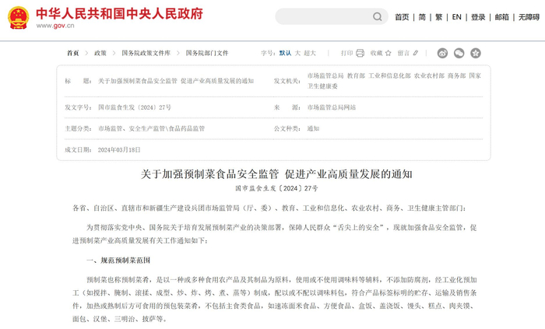Set font size to 默认
The width and height of the screenshot is (545, 329).
click(285, 53)
